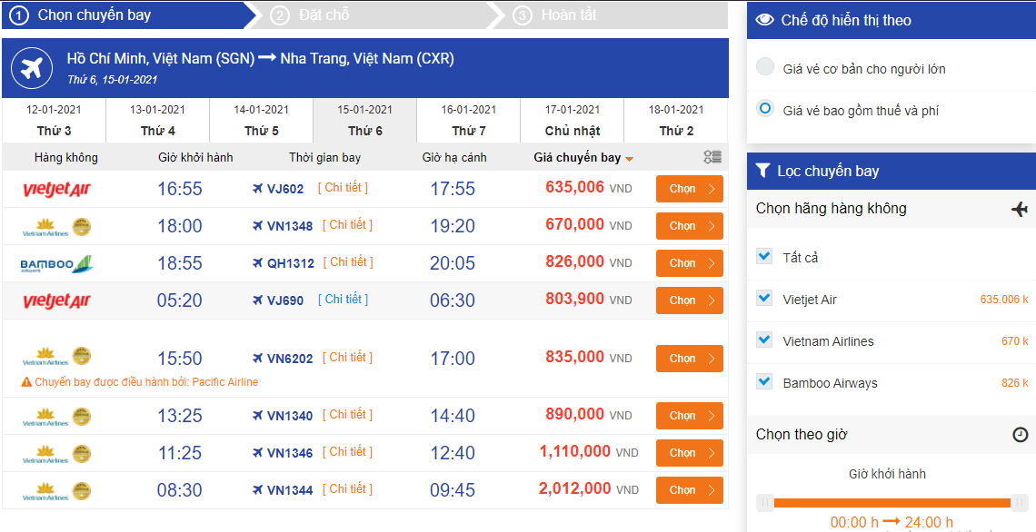Viewport: 1036px width, 532px height.
Task: Click Vietjet Air logo for 05:20 flight
Action: pyautogui.click(x=57, y=301)
